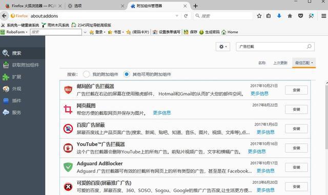Open the 最佳匹配 sort dropdown
The height and width of the screenshot is (195, 328).
coord(304,63)
